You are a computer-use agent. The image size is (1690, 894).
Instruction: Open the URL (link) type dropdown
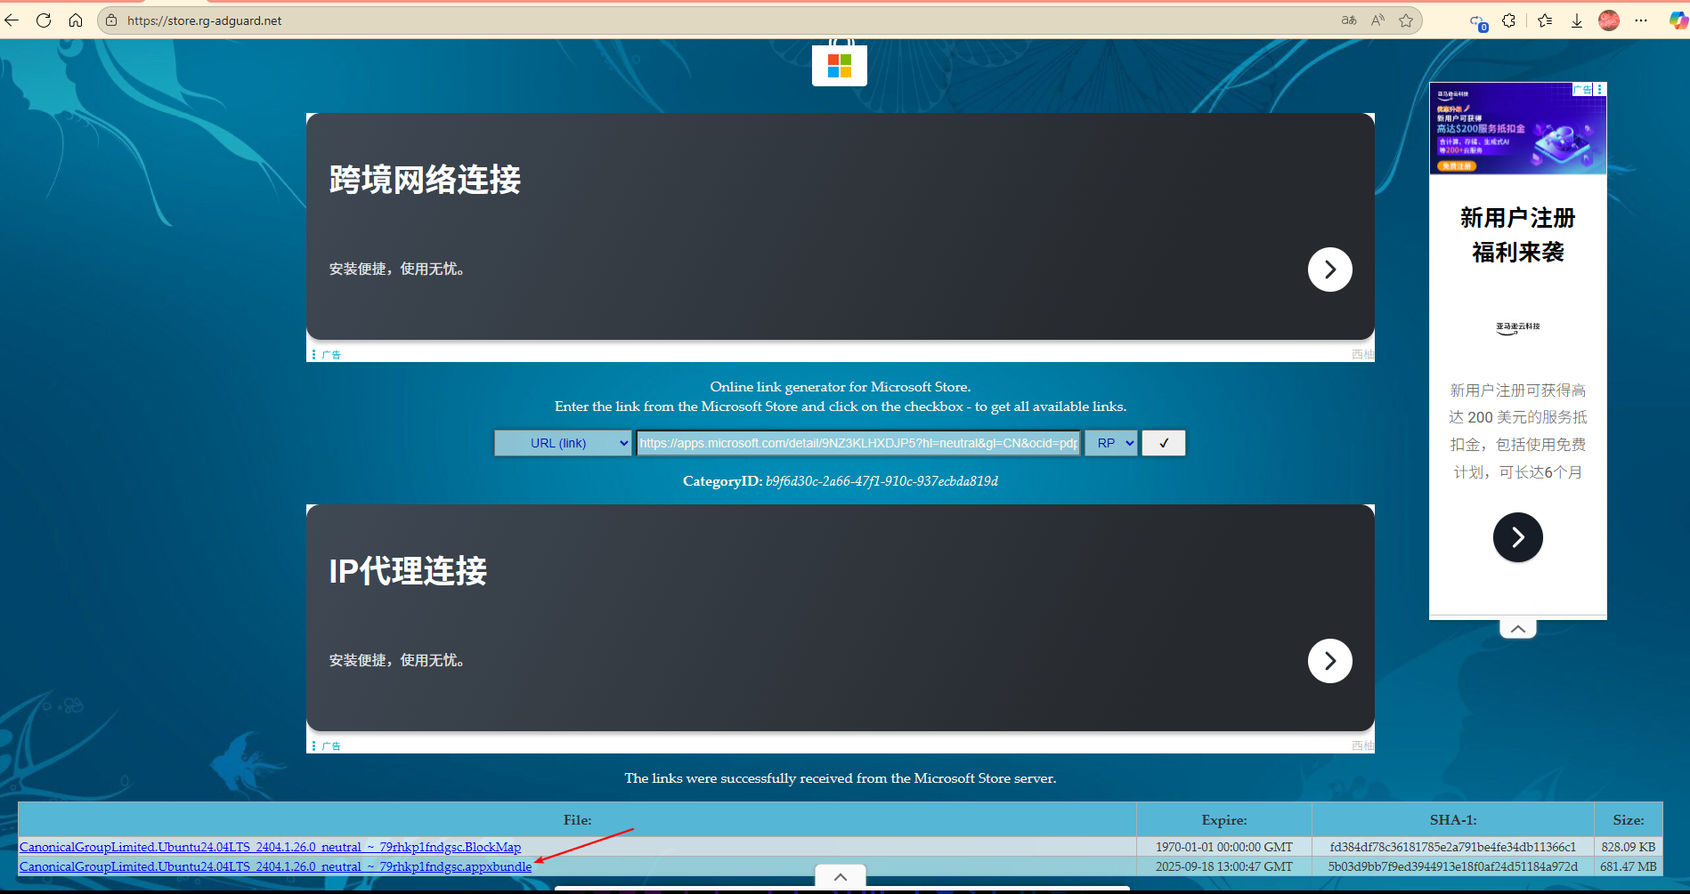pos(563,443)
